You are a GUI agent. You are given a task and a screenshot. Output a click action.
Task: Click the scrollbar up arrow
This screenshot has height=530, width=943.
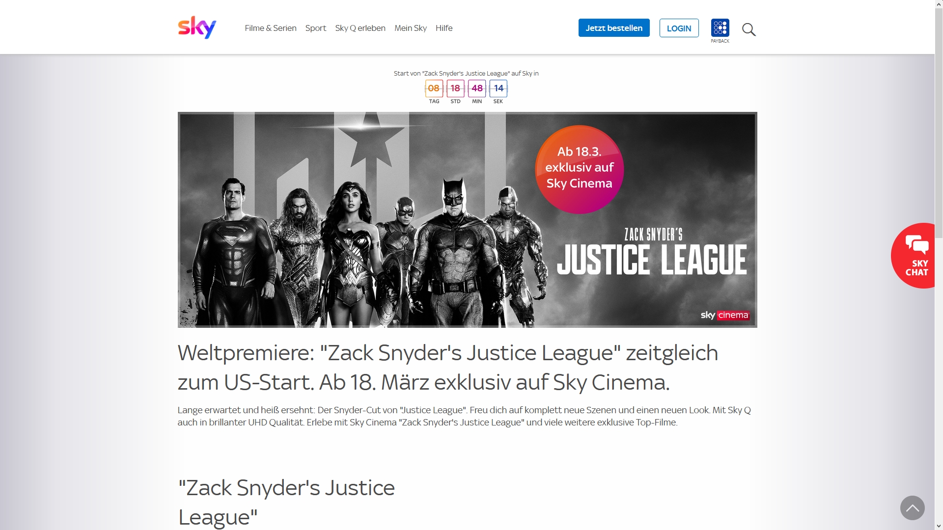pos(939,4)
